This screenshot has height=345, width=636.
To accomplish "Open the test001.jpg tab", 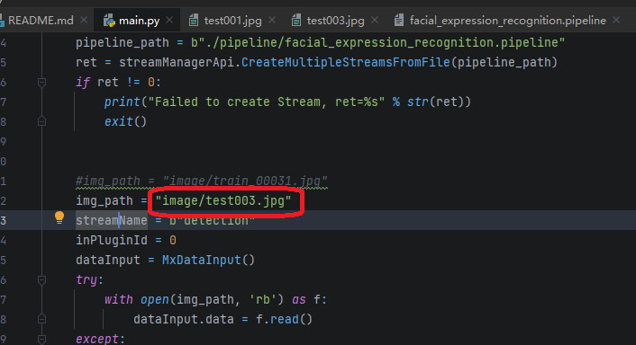I will tap(232, 21).
